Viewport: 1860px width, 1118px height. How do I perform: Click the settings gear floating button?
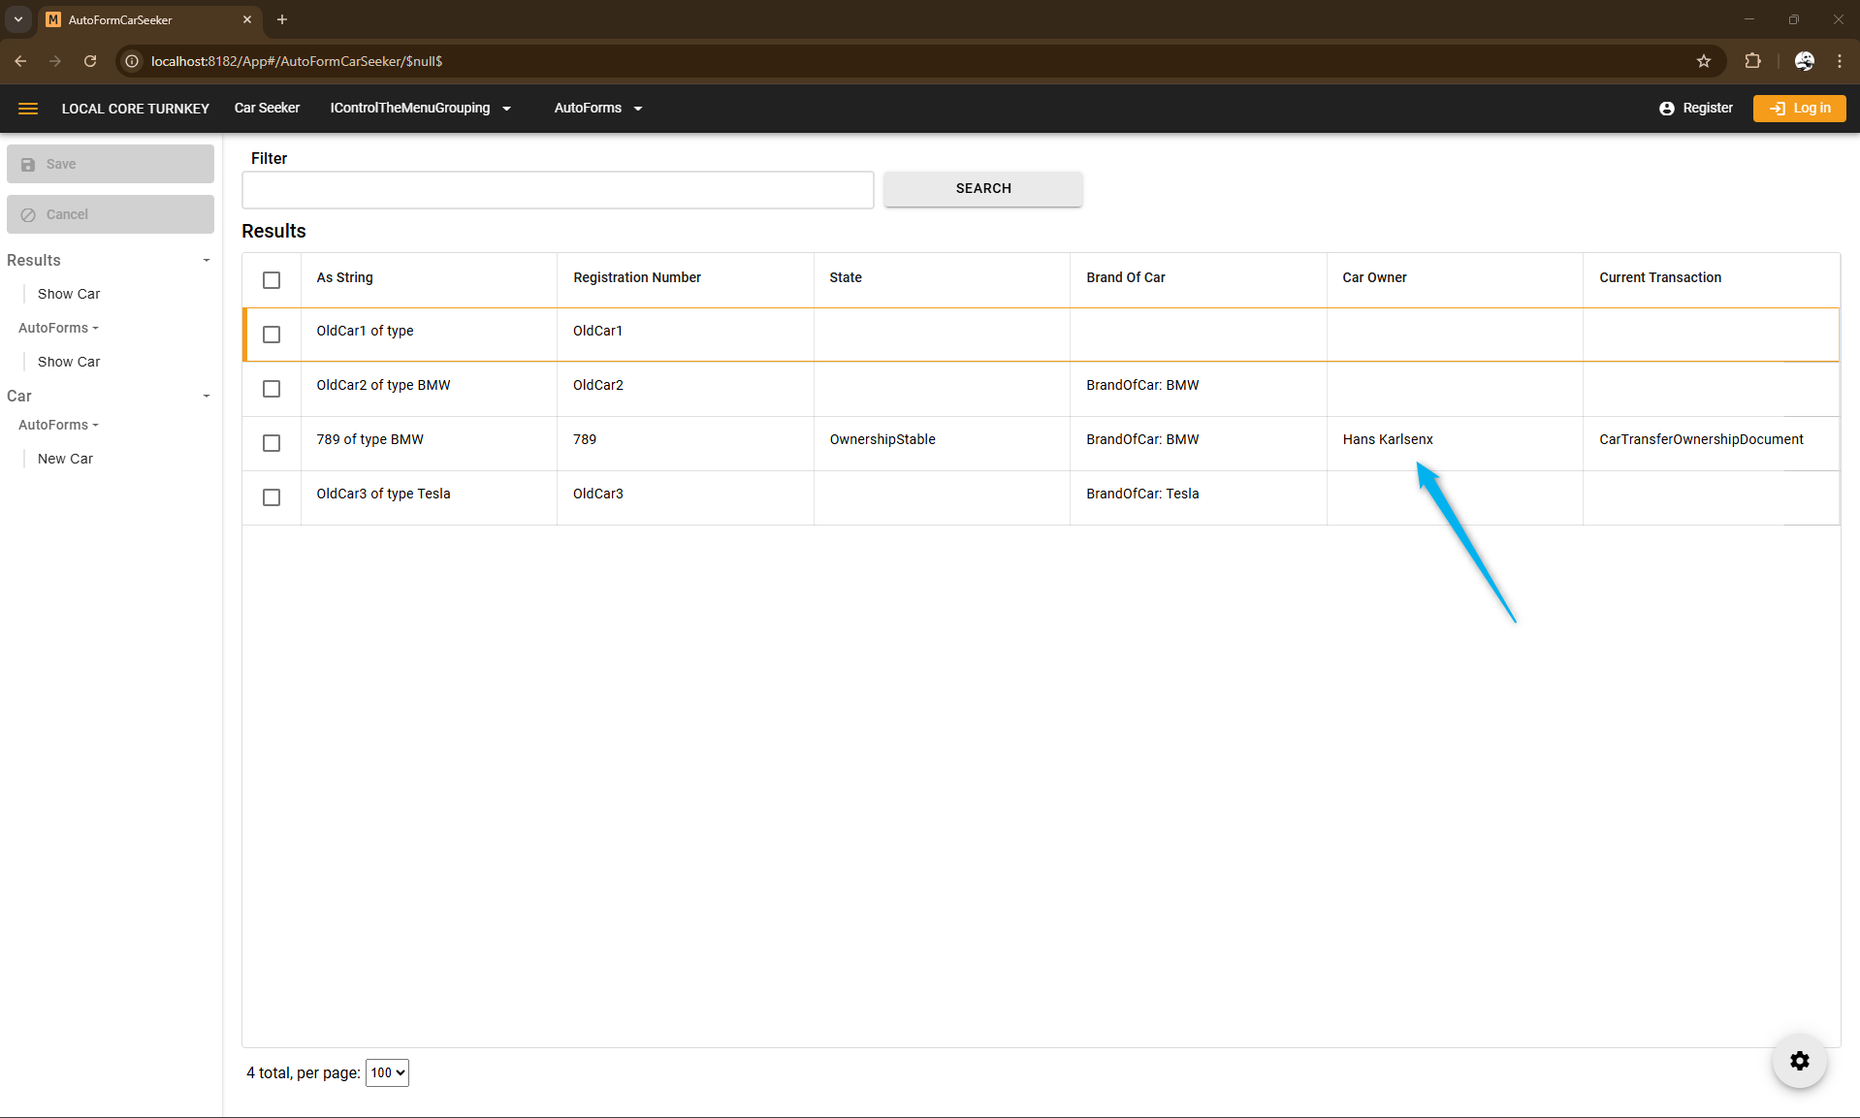click(x=1799, y=1061)
